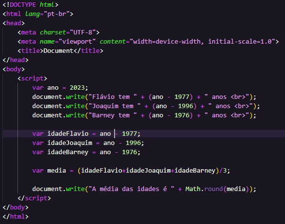
Task: Click the opening head tag
Action: tap(14, 23)
